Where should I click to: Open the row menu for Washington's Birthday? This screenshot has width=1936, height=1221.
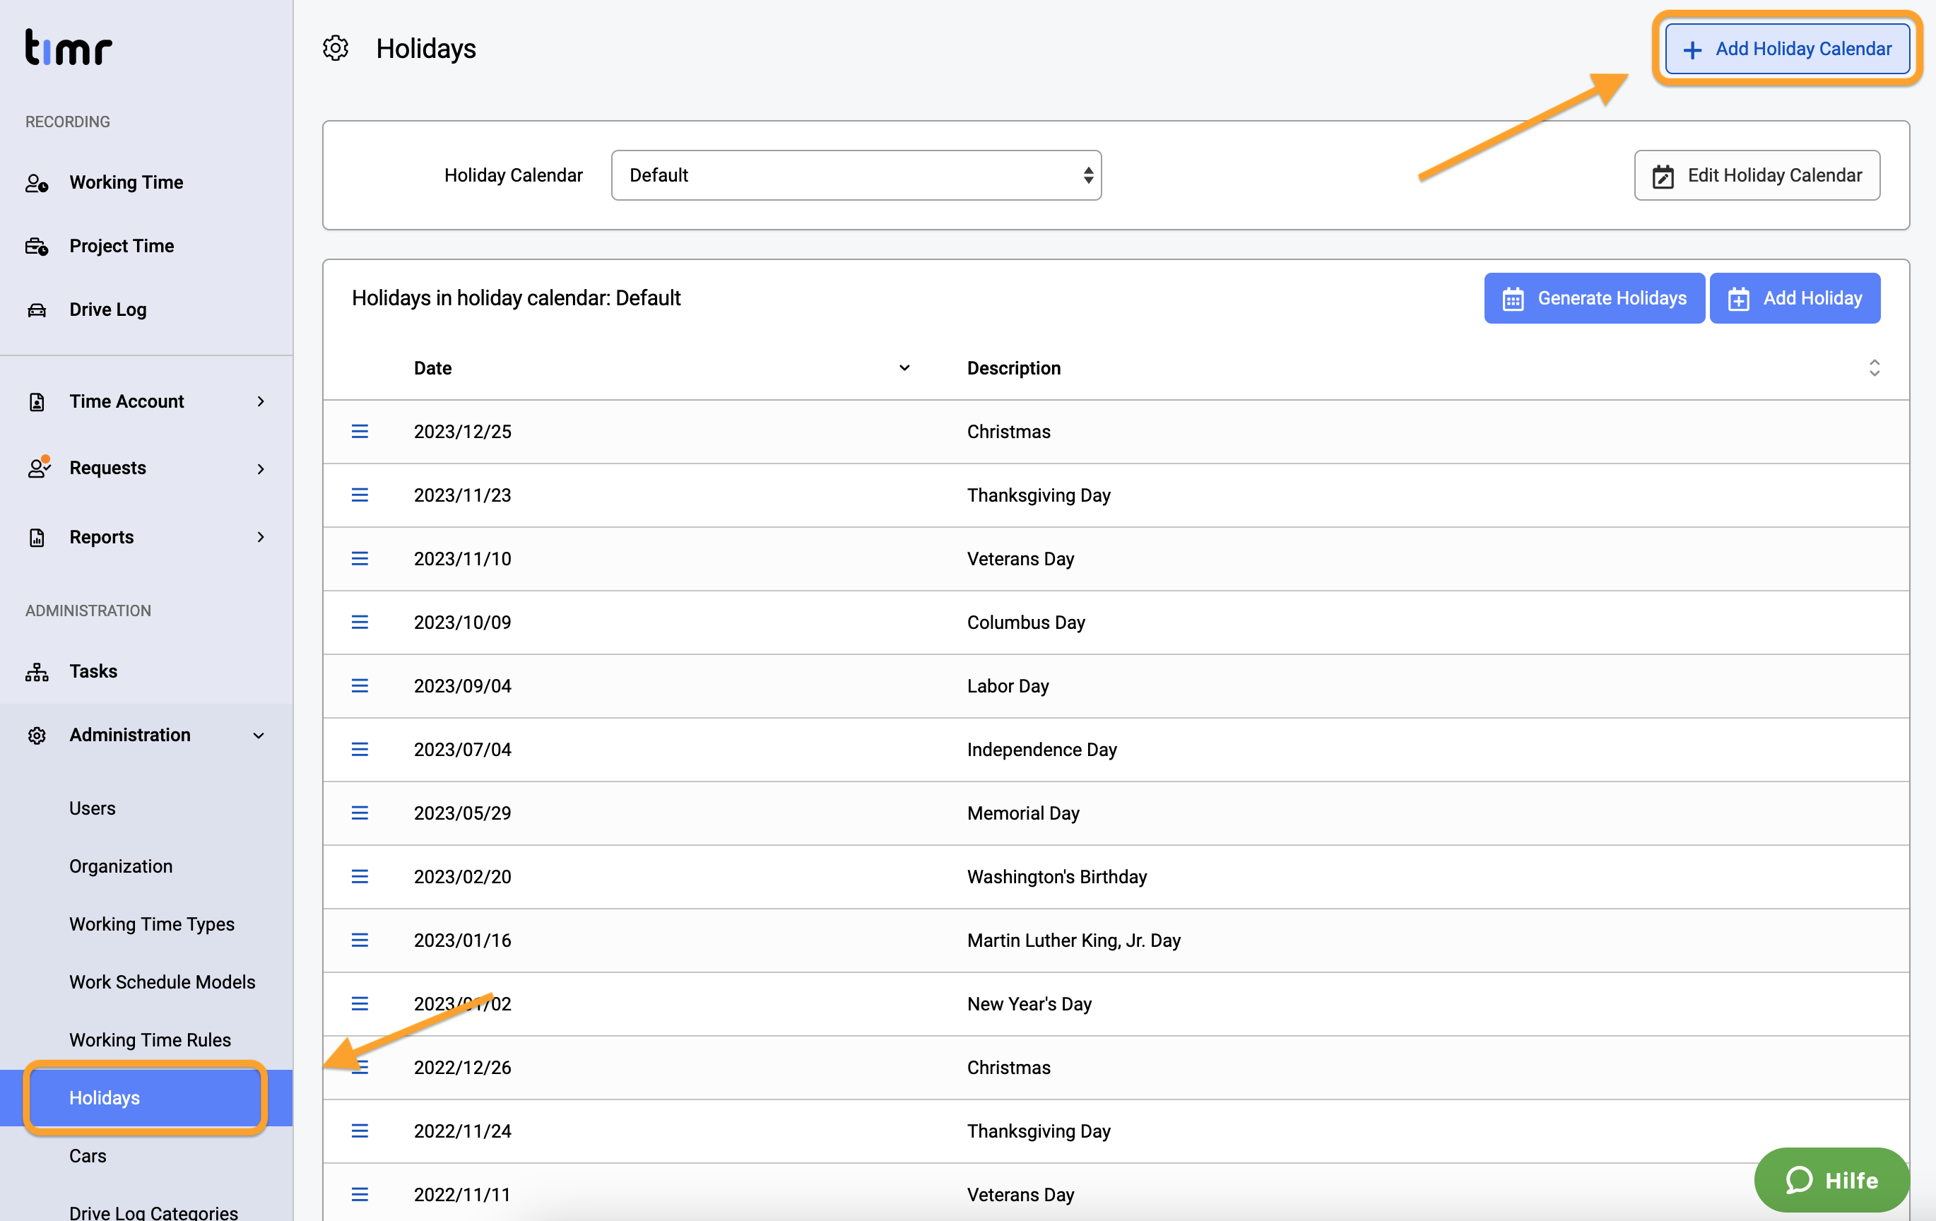click(x=360, y=876)
